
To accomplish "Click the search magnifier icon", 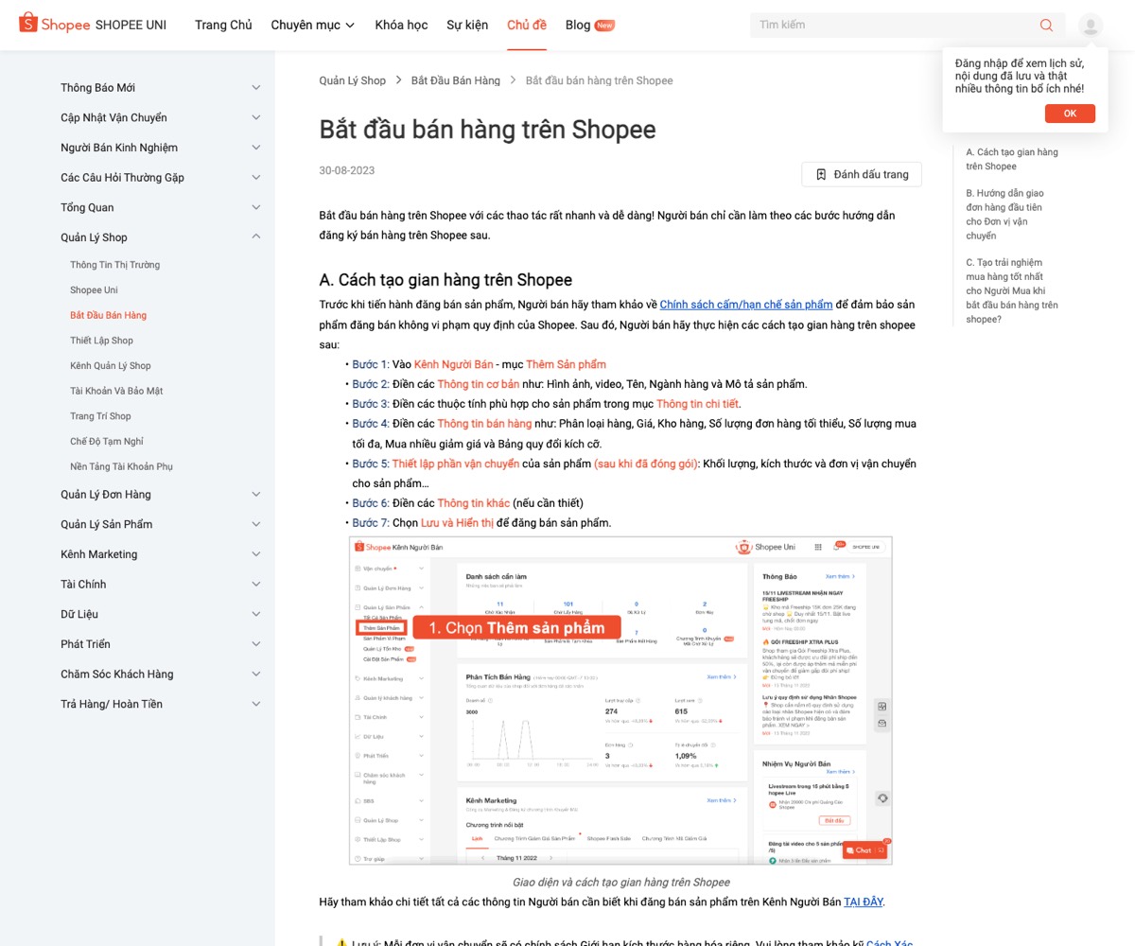I will [1046, 25].
